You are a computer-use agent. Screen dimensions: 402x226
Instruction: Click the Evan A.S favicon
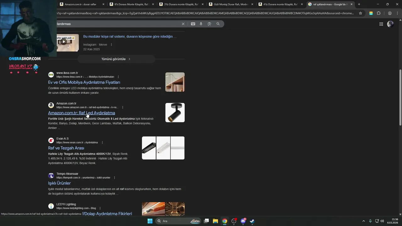pos(51,140)
